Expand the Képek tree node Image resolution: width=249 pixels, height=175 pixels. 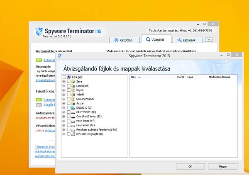63,90
